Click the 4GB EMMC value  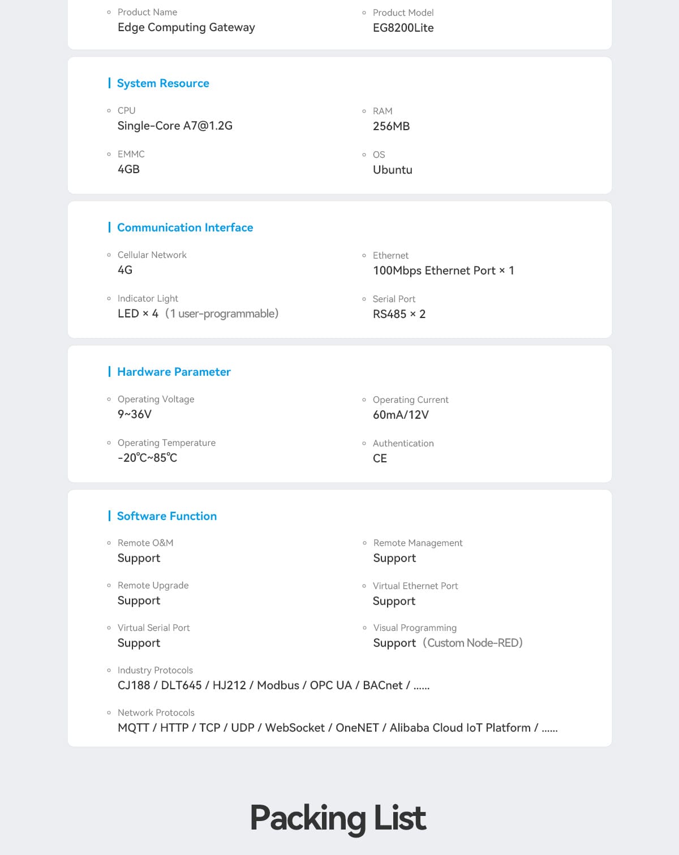click(128, 169)
